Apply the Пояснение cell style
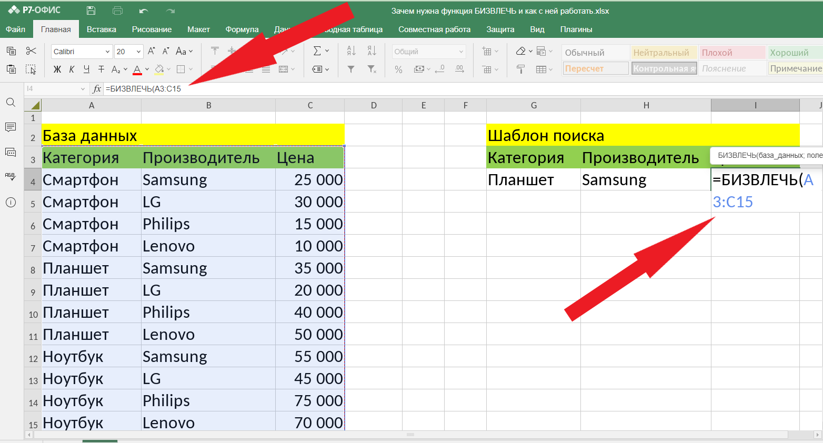Viewport: 823px width, 443px height. (732, 68)
